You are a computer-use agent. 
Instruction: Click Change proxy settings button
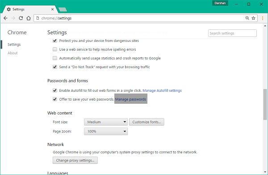tap(75, 160)
